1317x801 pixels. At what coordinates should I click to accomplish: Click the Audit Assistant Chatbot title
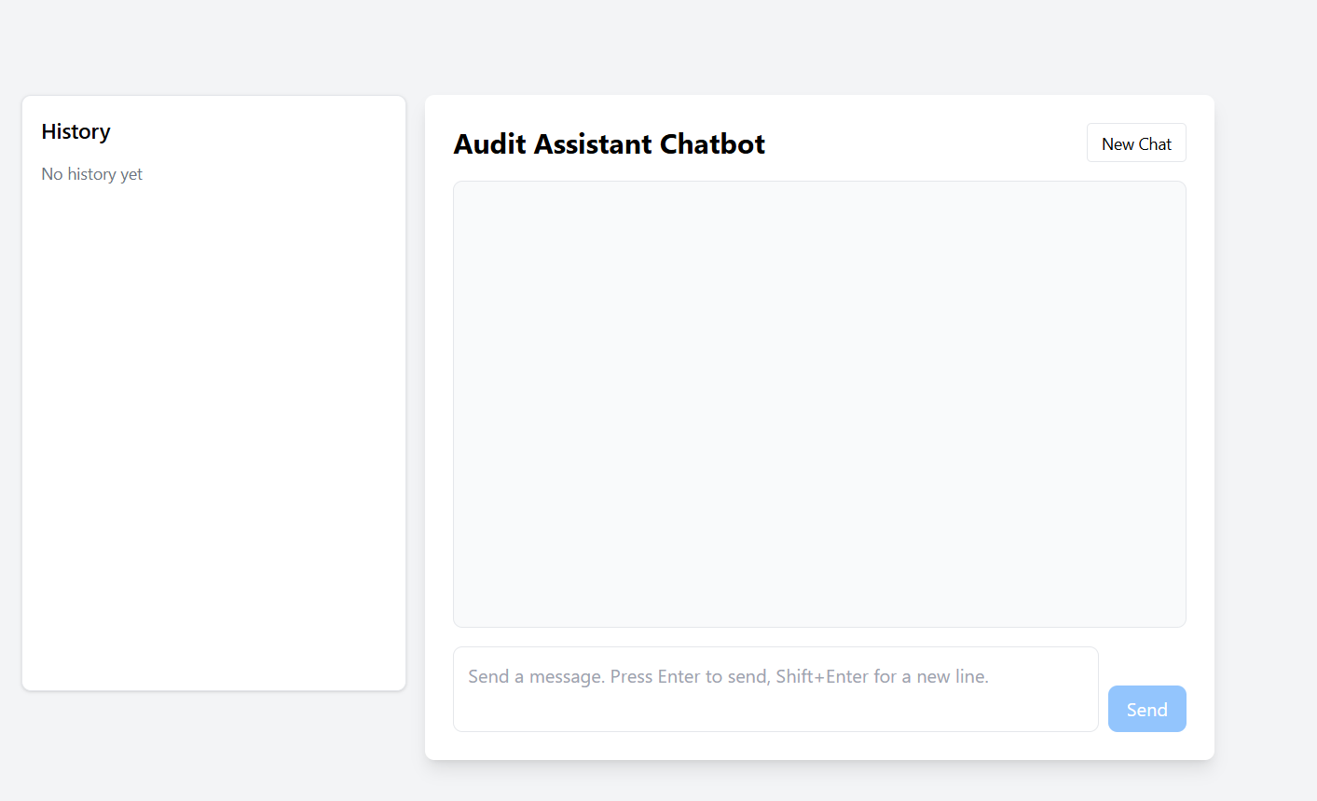609,144
